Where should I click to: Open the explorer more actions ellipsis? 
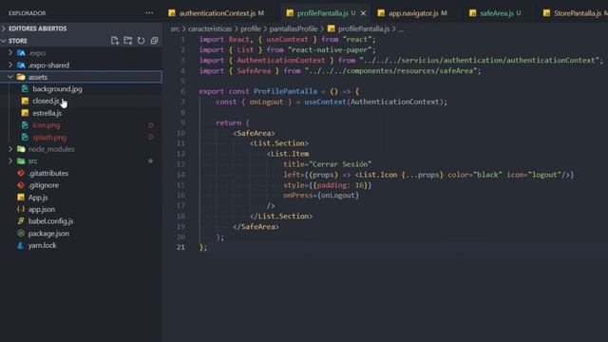click(149, 12)
